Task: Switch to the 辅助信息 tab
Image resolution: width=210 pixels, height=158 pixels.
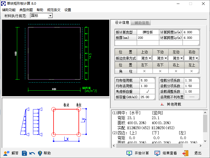Action: pyautogui.click(x=141, y=23)
